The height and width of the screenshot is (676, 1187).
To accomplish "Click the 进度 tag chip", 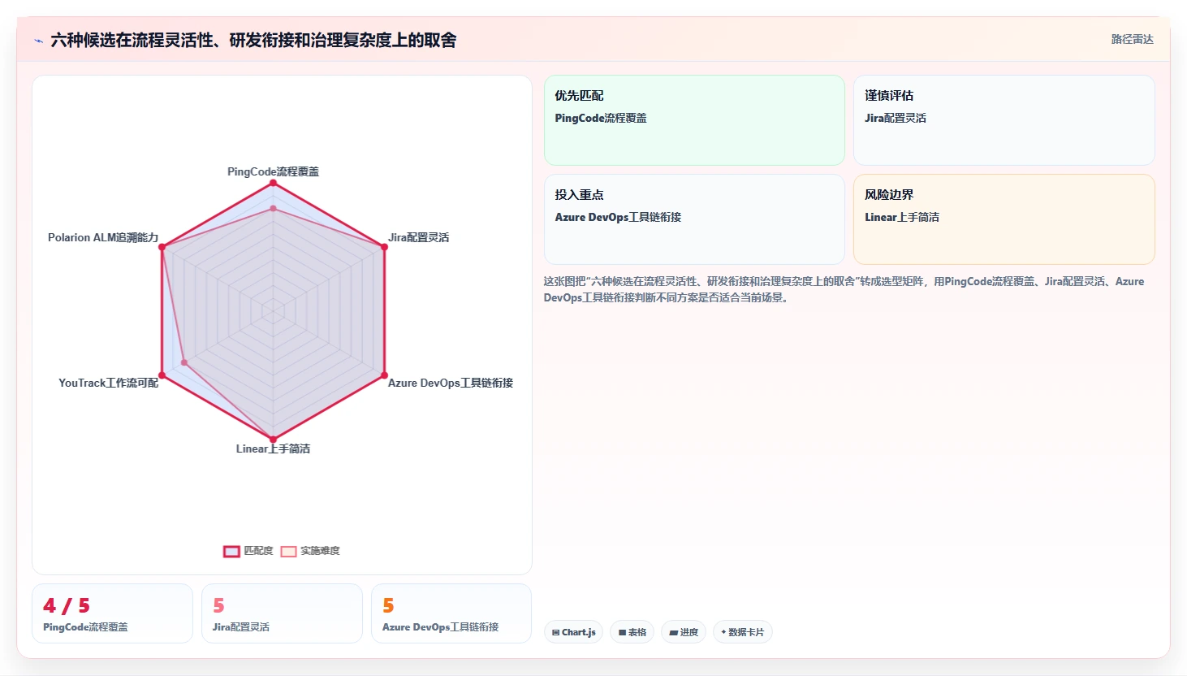I will click(x=684, y=632).
